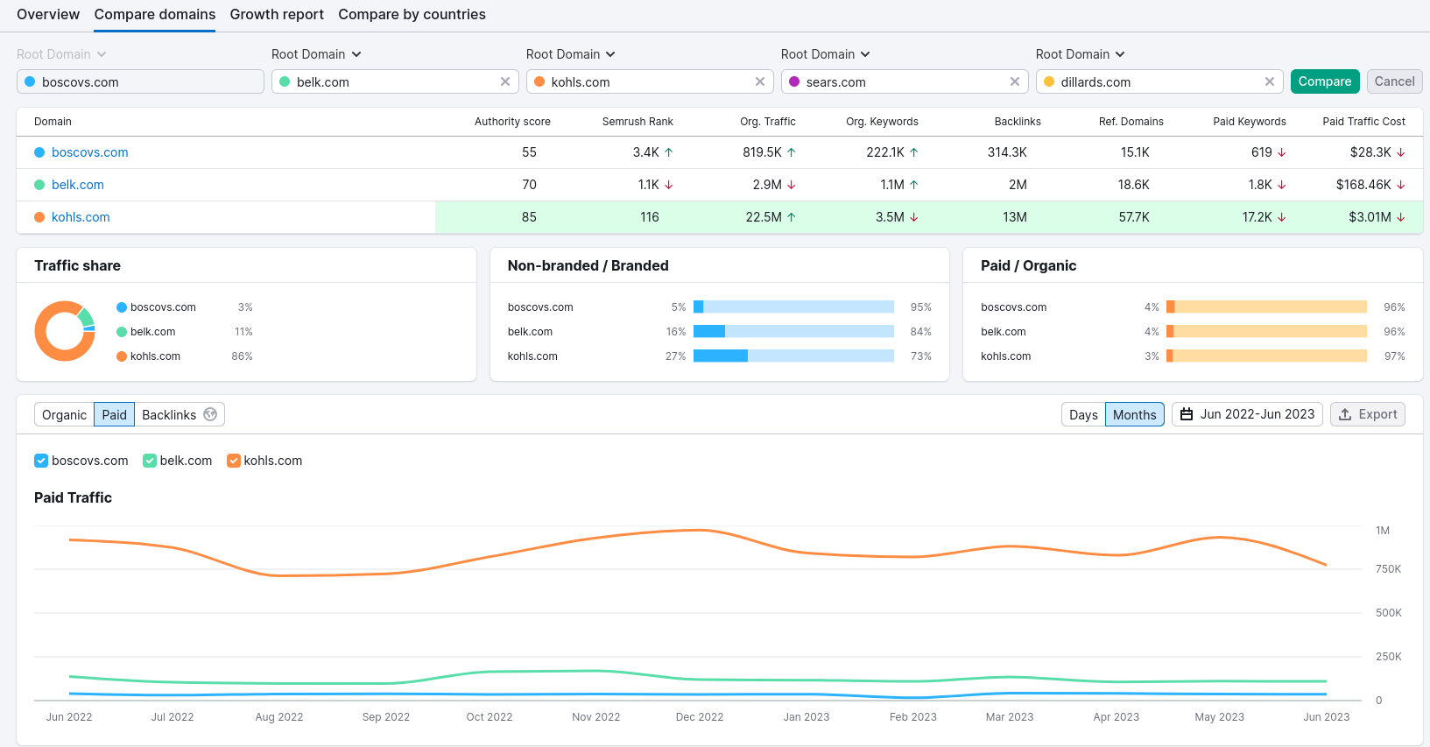Click up arrow beside kohls Org. Traffic 22.5M
The height and width of the screenshot is (747, 1430).
(x=792, y=217)
